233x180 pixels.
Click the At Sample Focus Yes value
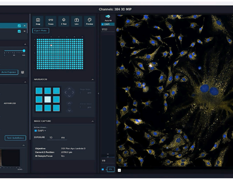pyautogui.click(x=63, y=156)
